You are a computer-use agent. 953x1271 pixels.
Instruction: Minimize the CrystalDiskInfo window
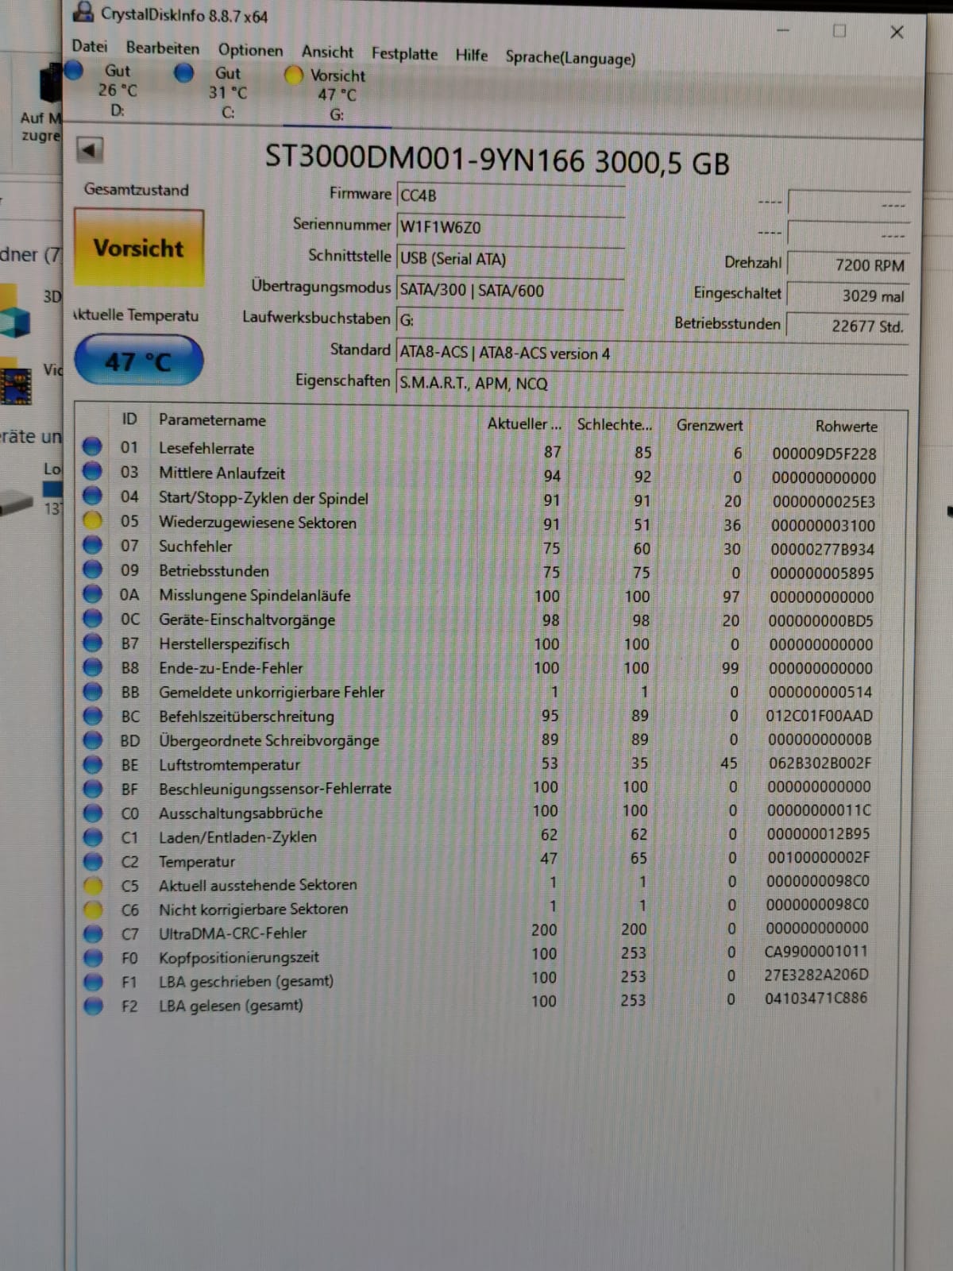coord(783,29)
